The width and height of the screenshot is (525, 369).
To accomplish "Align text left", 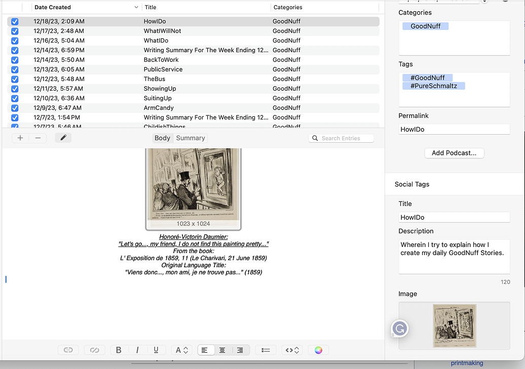I will coord(205,350).
